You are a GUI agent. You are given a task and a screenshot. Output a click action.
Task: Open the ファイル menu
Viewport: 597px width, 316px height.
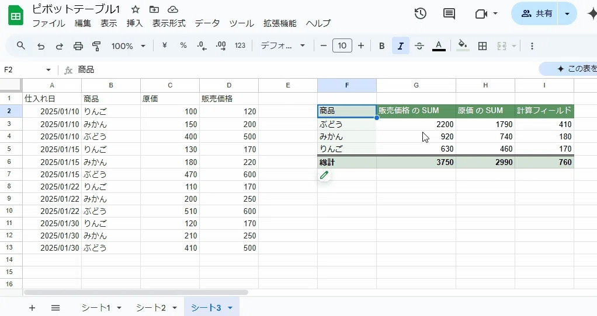[48, 23]
